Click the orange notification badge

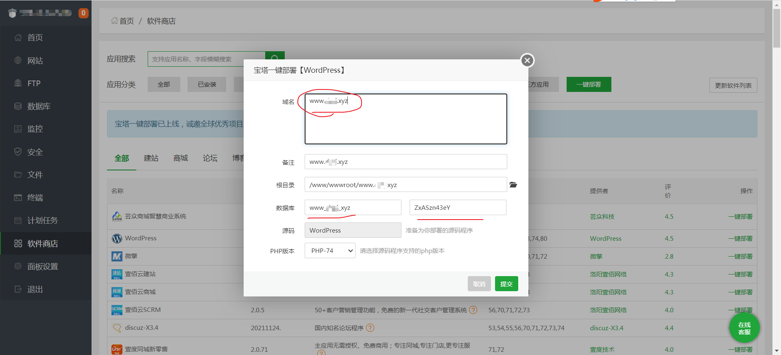click(83, 13)
